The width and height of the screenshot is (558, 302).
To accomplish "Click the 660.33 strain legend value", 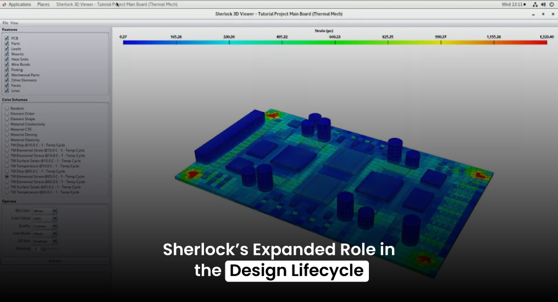I will [335, 37].
